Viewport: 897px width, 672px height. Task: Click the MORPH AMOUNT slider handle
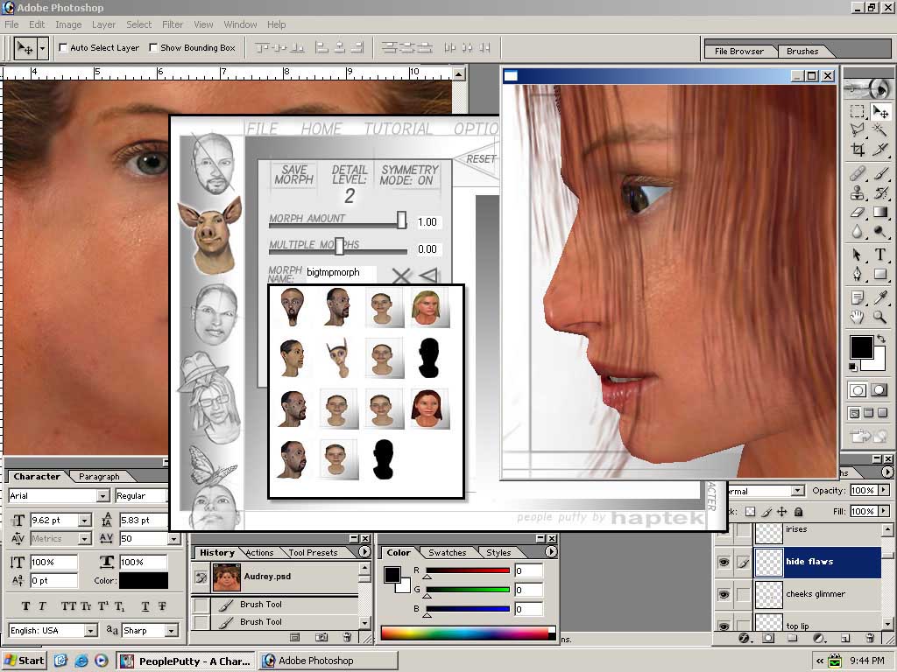click(x=401, y=220)
